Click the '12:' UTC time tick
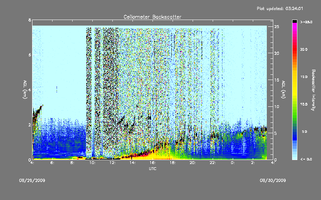The width and height of the screenshot is (321, 200). click(112, 163)
